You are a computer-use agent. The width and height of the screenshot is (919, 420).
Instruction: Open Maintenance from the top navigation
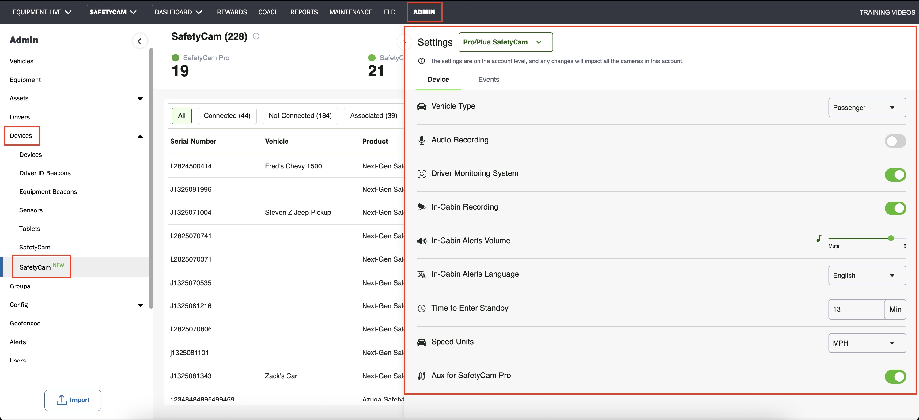point(351,12)
